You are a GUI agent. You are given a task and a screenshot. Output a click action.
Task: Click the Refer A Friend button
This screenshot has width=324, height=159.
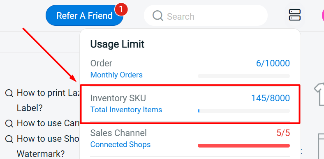click(x=84, y=16)
